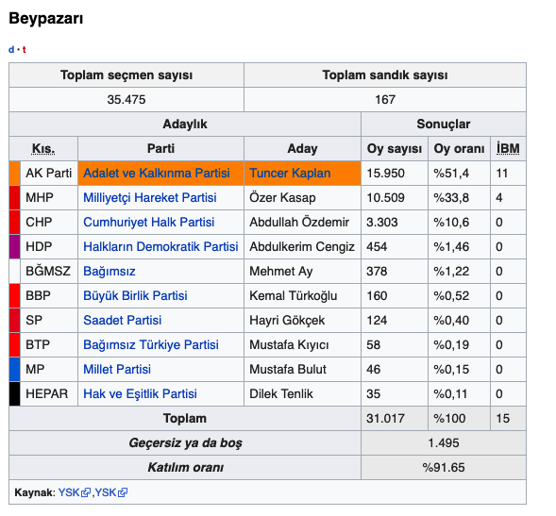Click the orange AK Parti color cell
Image resolution: width=556 pixels, height=516 pixels.
14,173
